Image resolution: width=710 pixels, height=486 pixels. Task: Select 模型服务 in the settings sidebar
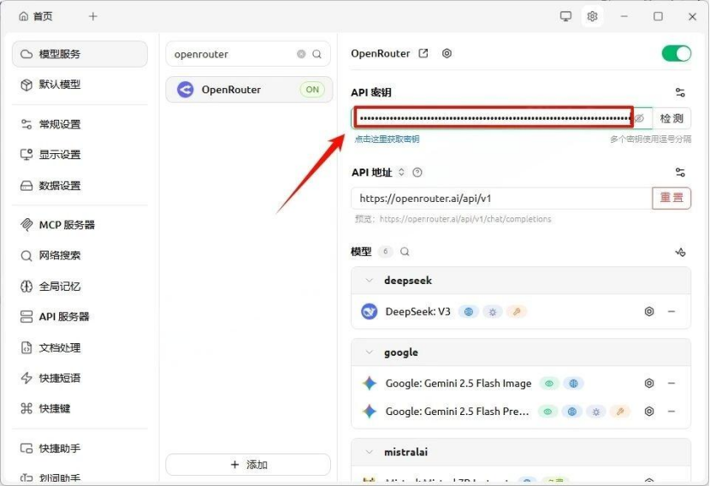[x=80, y=54]
